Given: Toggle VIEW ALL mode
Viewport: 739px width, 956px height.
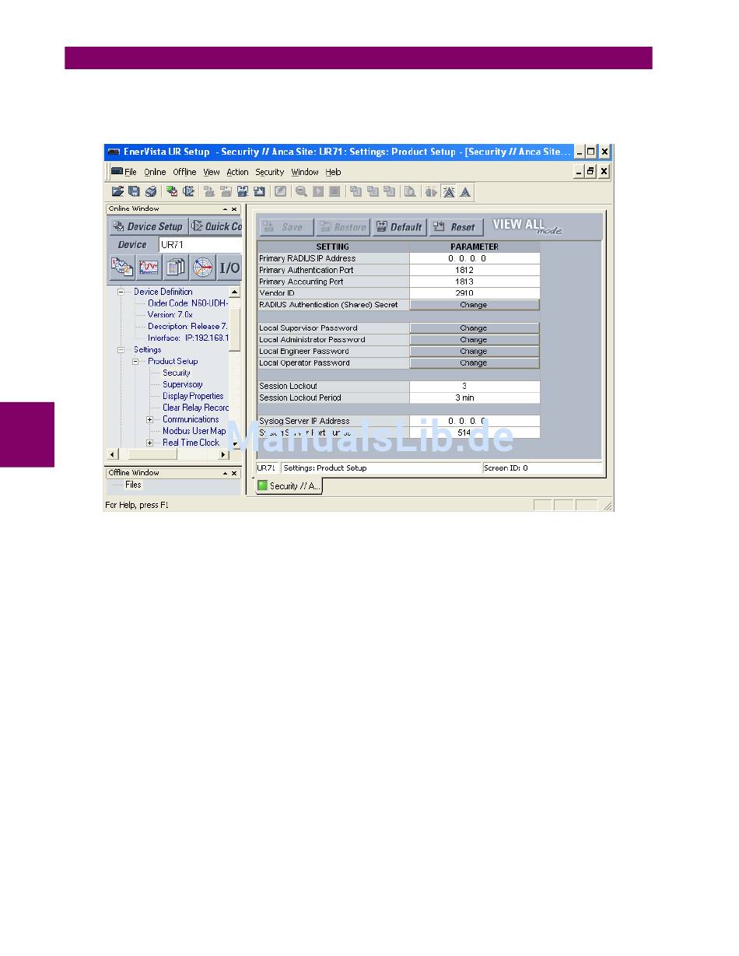Looking at the screenshot, I should click(527, 226).
